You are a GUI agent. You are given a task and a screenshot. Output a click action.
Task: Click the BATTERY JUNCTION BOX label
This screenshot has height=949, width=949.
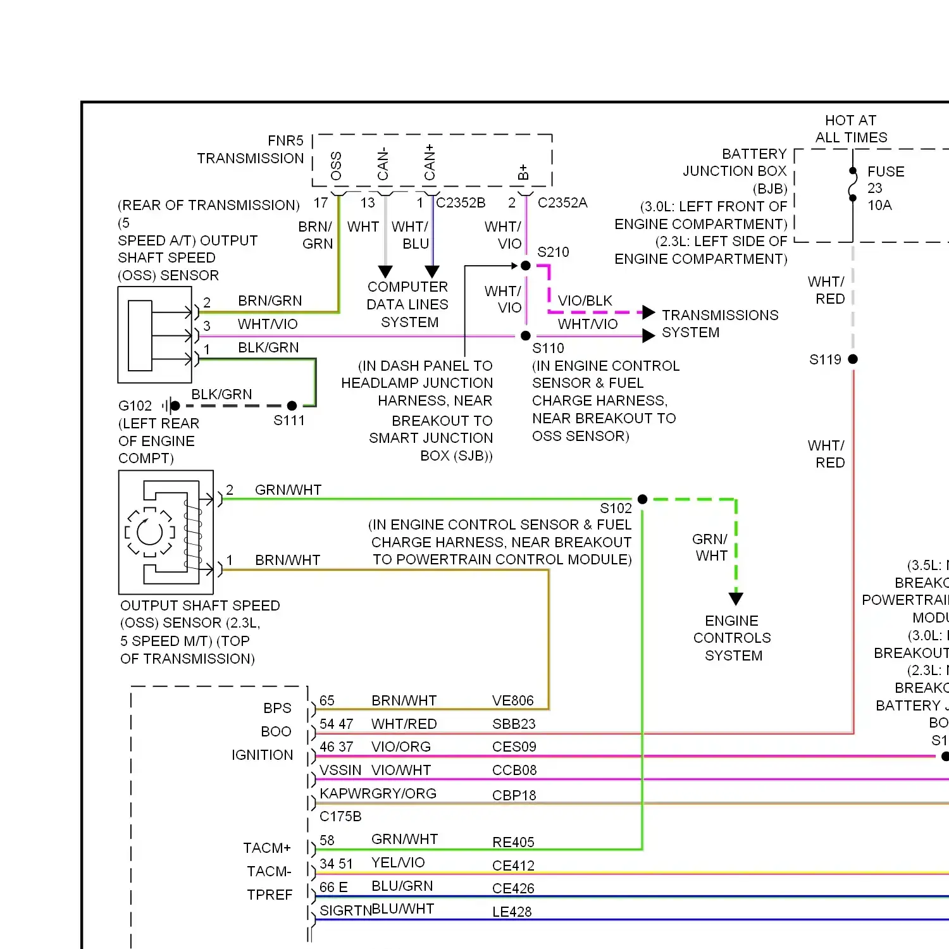tap(735, 171)
